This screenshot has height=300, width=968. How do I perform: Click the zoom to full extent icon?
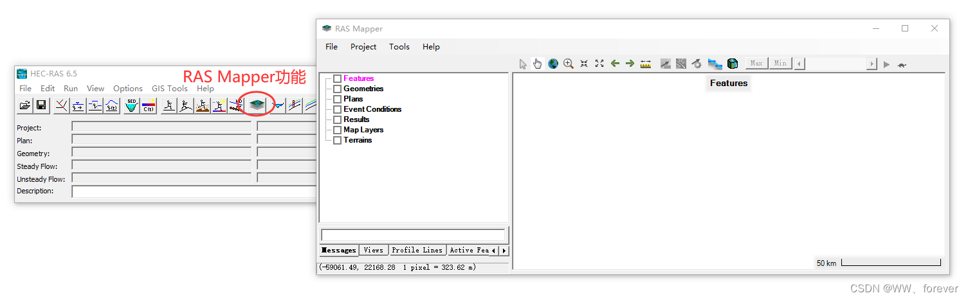[599, 64]
